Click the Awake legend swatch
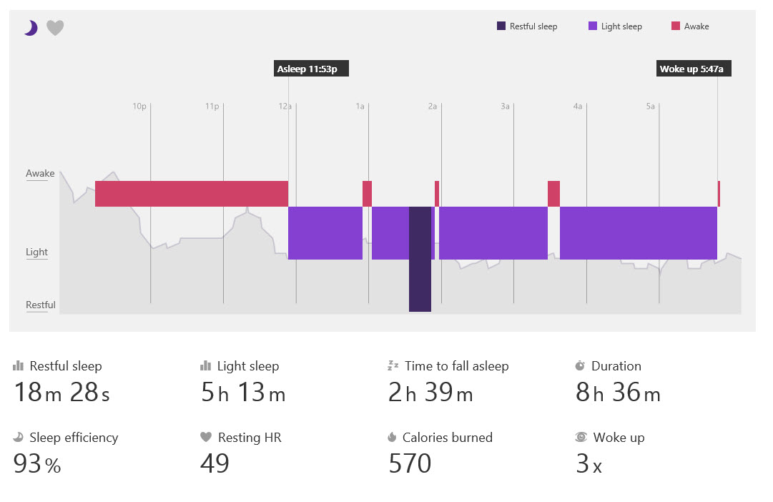The width and height of the screenshot is (773, 502). coord(675,26)
